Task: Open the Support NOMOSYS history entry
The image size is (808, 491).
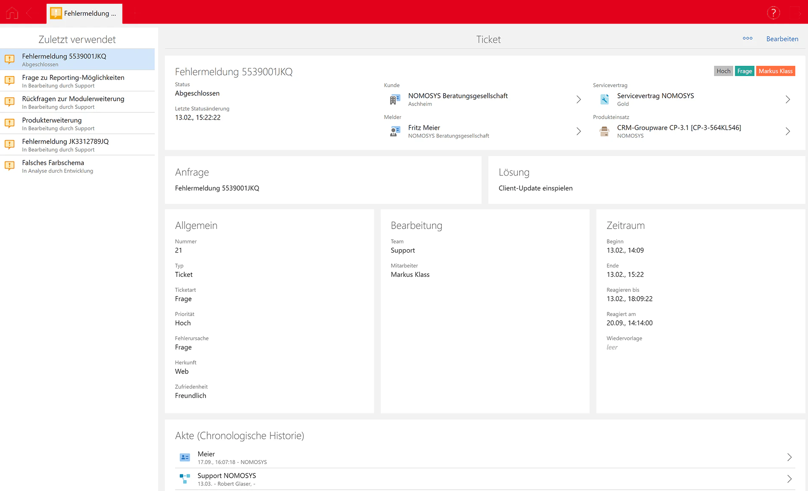Action: 485,479
